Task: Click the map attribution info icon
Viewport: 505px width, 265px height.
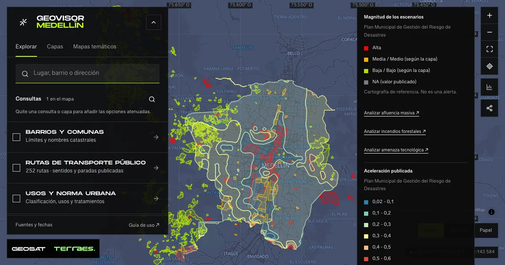Action: [491, 212]
